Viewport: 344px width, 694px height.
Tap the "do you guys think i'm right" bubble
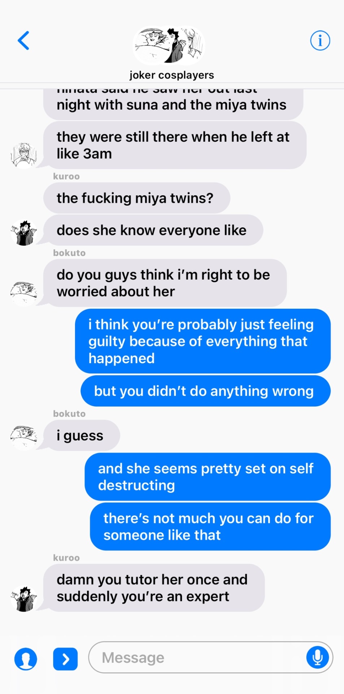pos(165,283)
